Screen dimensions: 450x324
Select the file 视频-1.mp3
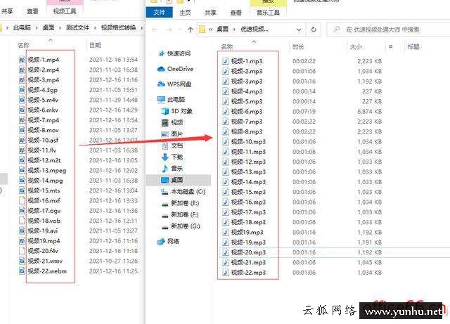[x=247, y=61]
